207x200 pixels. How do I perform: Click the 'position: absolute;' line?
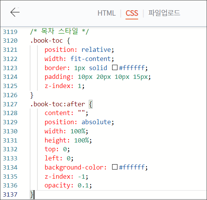click(79, 122)
